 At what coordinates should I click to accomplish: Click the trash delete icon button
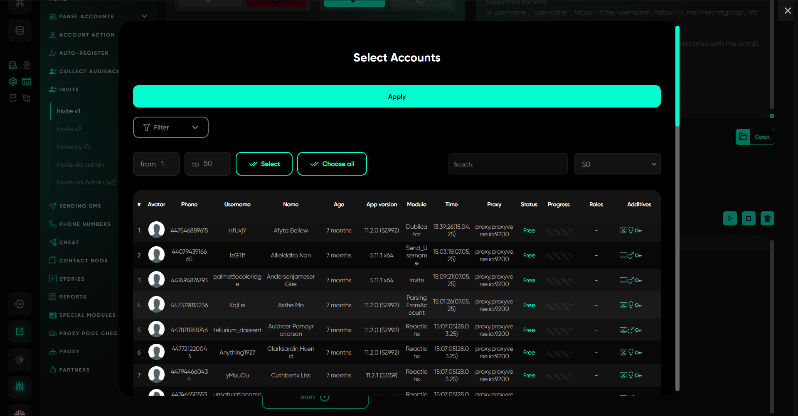click(767, 218)
